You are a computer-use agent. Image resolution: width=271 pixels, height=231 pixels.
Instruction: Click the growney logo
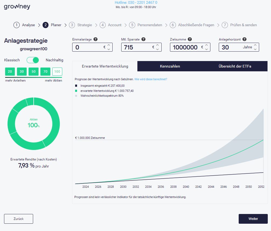(17, 6)
